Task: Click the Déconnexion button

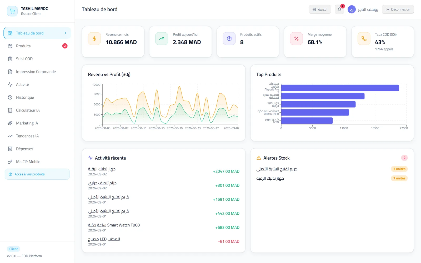Action: [398, 9]
